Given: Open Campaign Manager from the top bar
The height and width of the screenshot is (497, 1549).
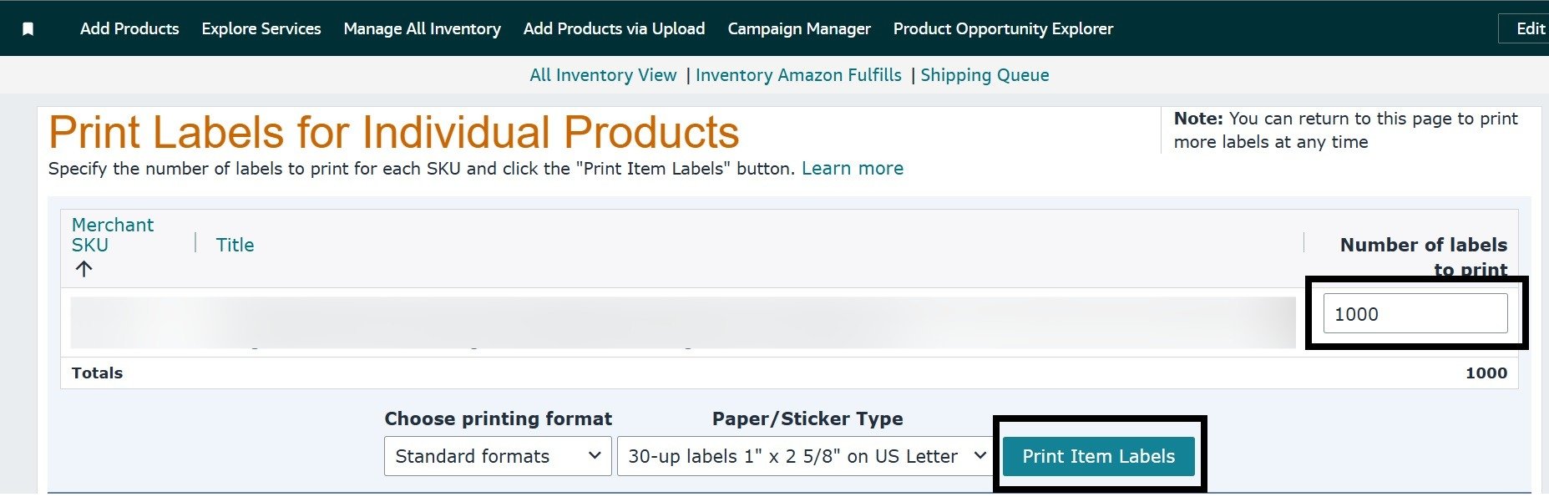Looking at the screenshot, I should [x=799, y=29].
